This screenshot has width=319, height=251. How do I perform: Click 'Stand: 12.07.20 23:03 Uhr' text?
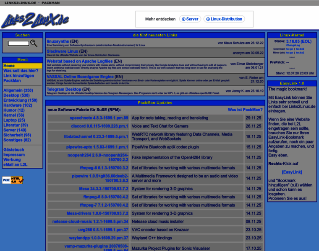295,73
